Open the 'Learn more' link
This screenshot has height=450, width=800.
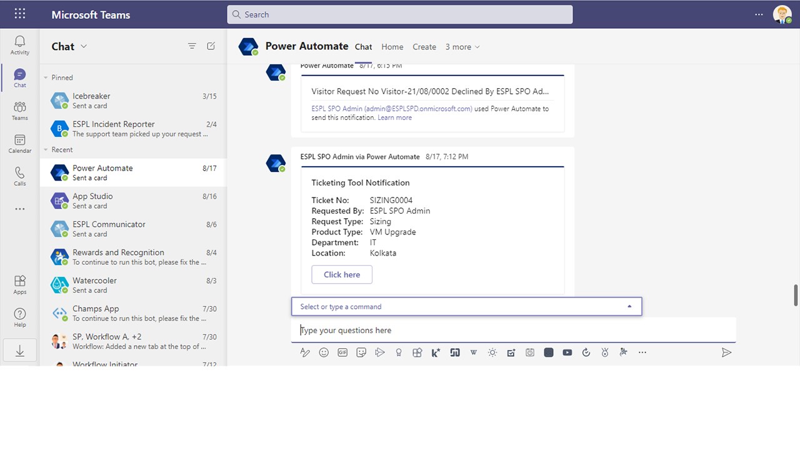395,117
